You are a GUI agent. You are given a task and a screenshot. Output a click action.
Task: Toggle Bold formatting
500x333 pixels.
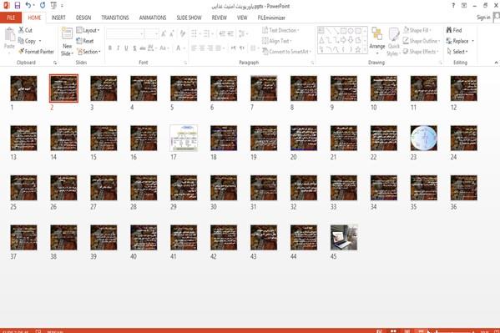pos(109,48)
